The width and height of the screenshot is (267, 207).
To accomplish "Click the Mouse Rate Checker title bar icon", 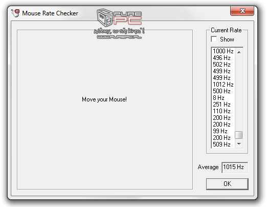I will (15, 13).
